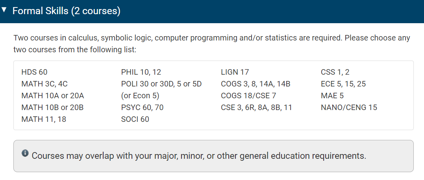424x180 pixels.
Task: Click the CSS 1, 2 course entry
Action: [335, 72]
